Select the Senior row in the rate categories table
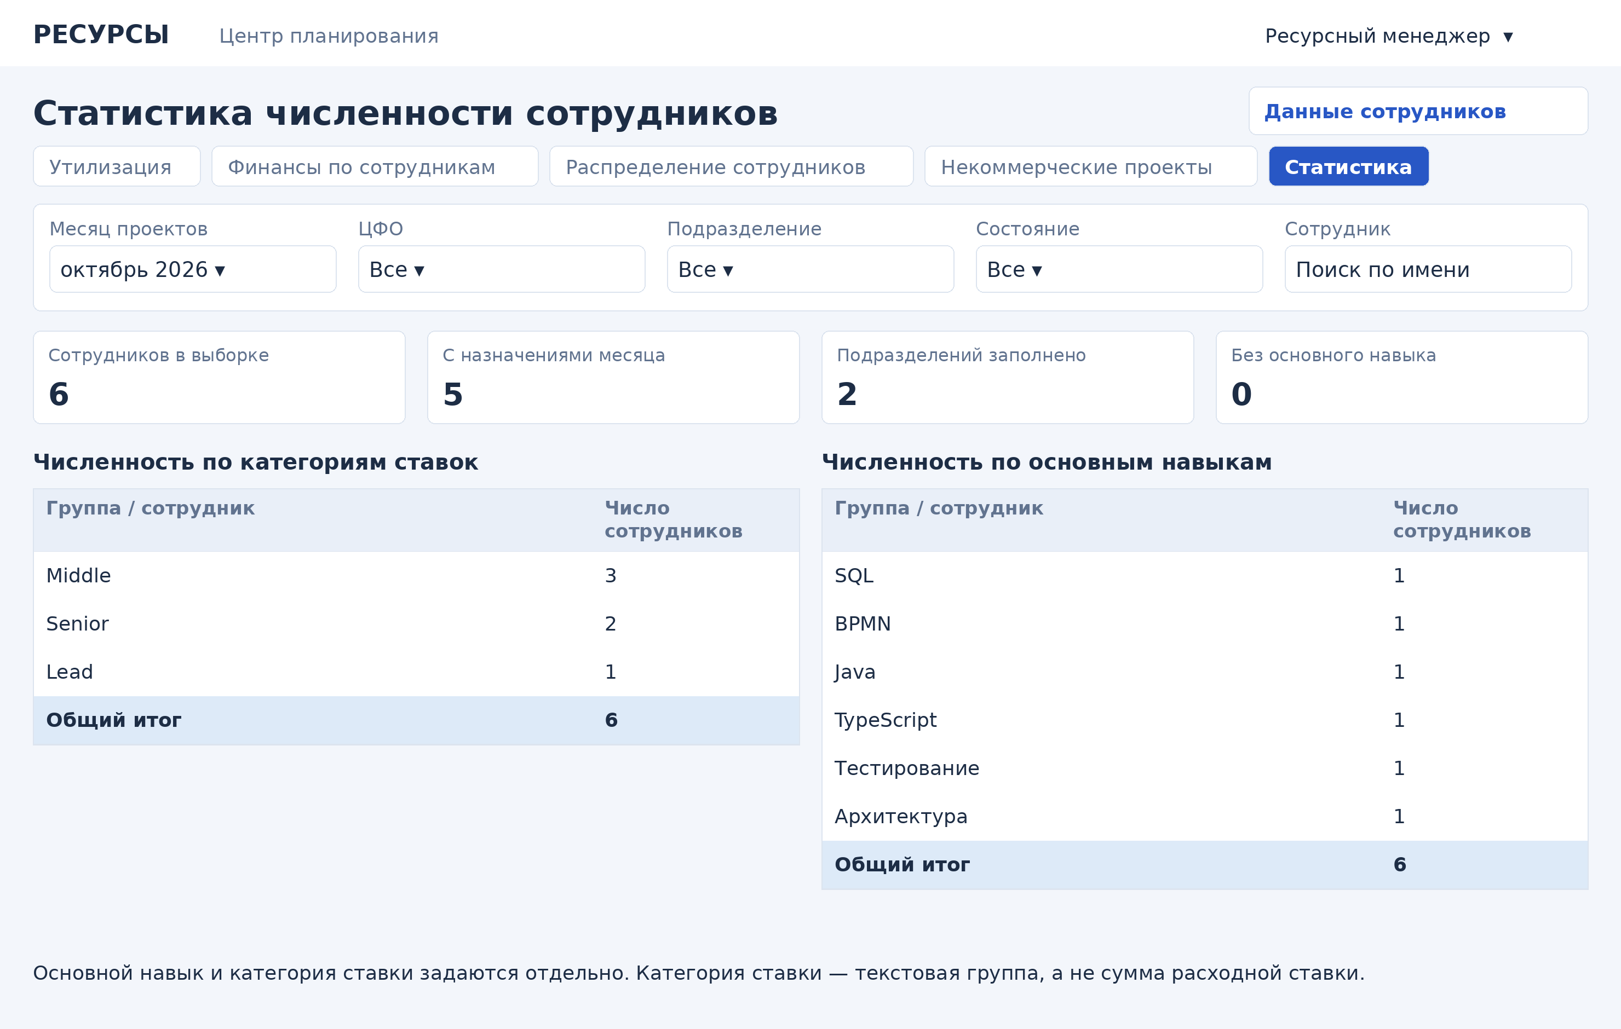The height and width of the screenshot is (1029, 1621). pyautogui.click(x=416, y=624)
